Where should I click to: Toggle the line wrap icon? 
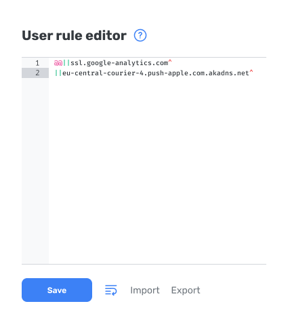pos(111,290)
